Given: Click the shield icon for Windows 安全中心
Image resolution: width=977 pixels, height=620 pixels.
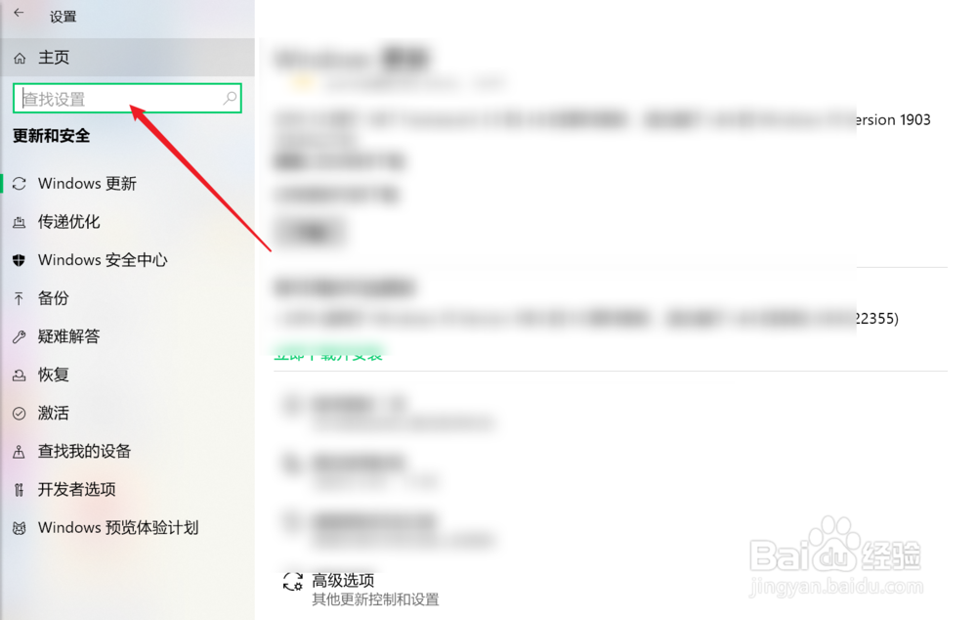Looking at the screenshot, I should pos(20,260).
